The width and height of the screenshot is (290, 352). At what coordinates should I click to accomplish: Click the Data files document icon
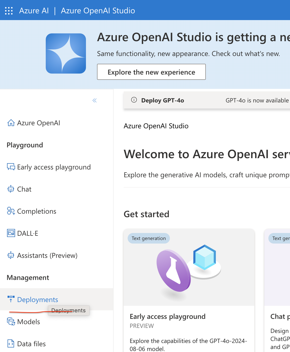point(11,344)
